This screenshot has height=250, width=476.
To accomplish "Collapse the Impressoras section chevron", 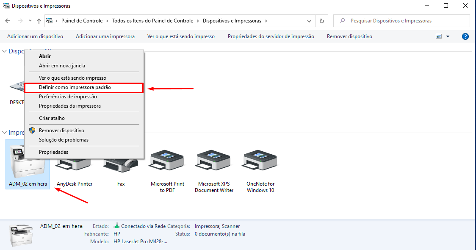I will 5,133.
